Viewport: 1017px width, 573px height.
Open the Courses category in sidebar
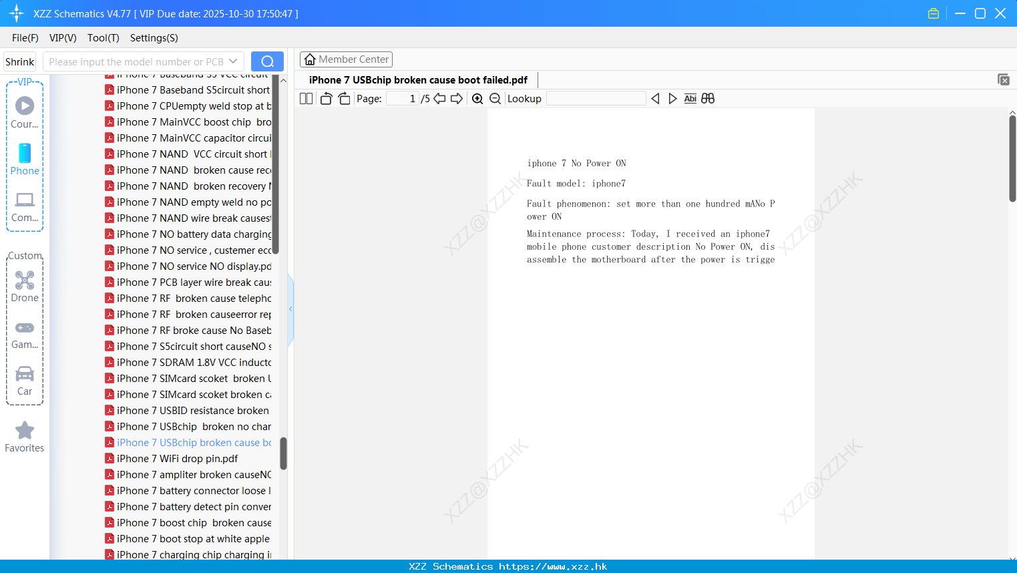(25, 113)
